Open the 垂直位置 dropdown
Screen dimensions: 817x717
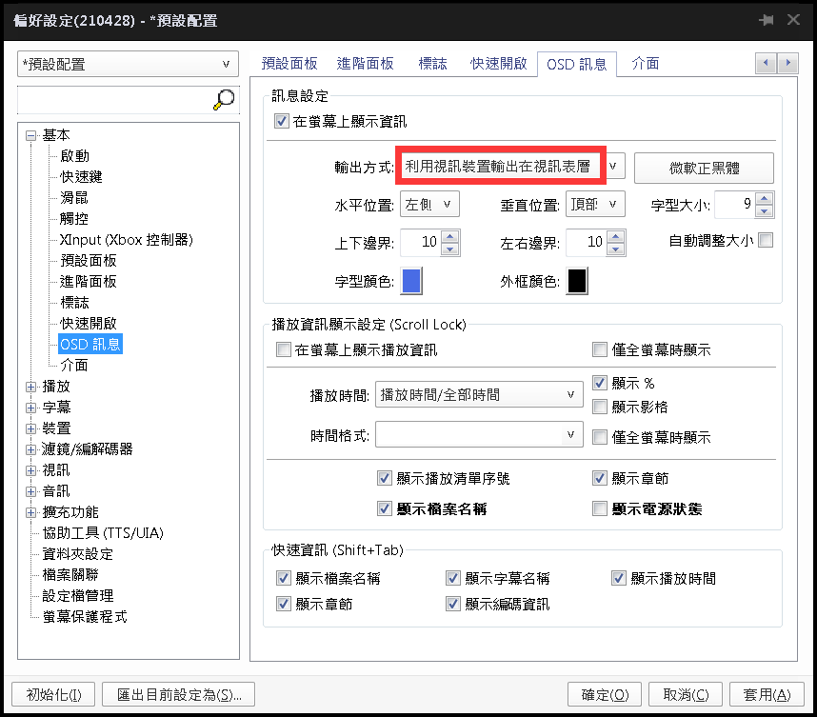595,205
